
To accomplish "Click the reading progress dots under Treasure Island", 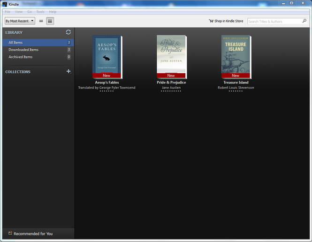I will [x=236, y=91].
